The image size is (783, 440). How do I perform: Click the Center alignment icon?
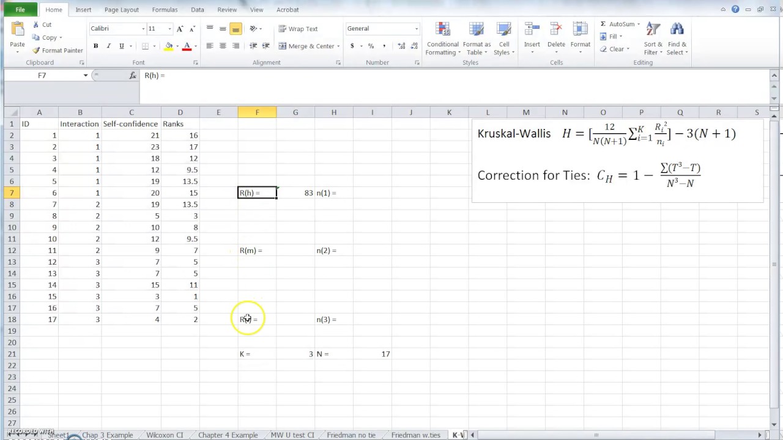223,46
